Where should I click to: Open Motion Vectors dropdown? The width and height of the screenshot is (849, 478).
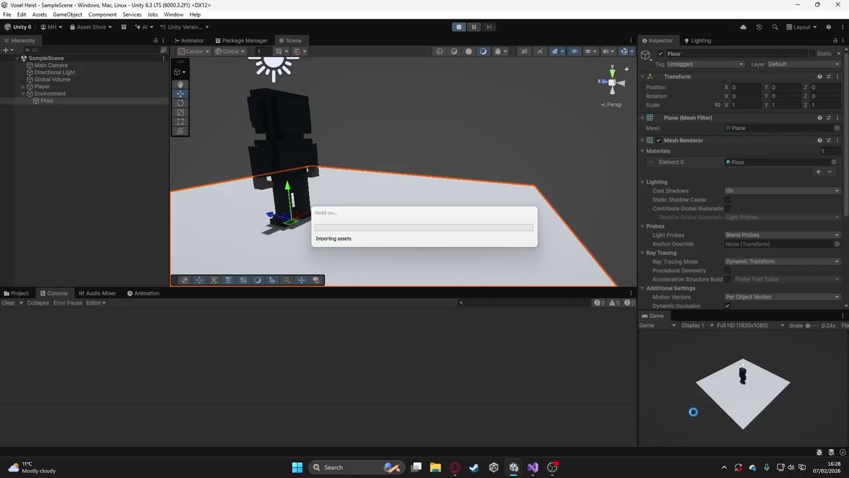(x=782, y=297)
